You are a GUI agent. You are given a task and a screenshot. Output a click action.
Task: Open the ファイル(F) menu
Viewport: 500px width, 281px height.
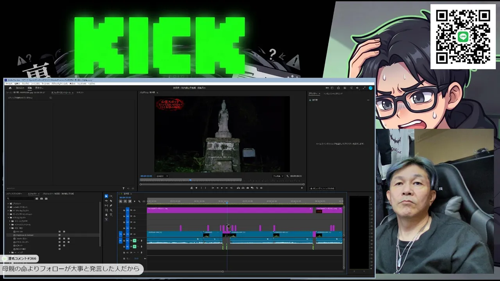[x=9, y=84]
